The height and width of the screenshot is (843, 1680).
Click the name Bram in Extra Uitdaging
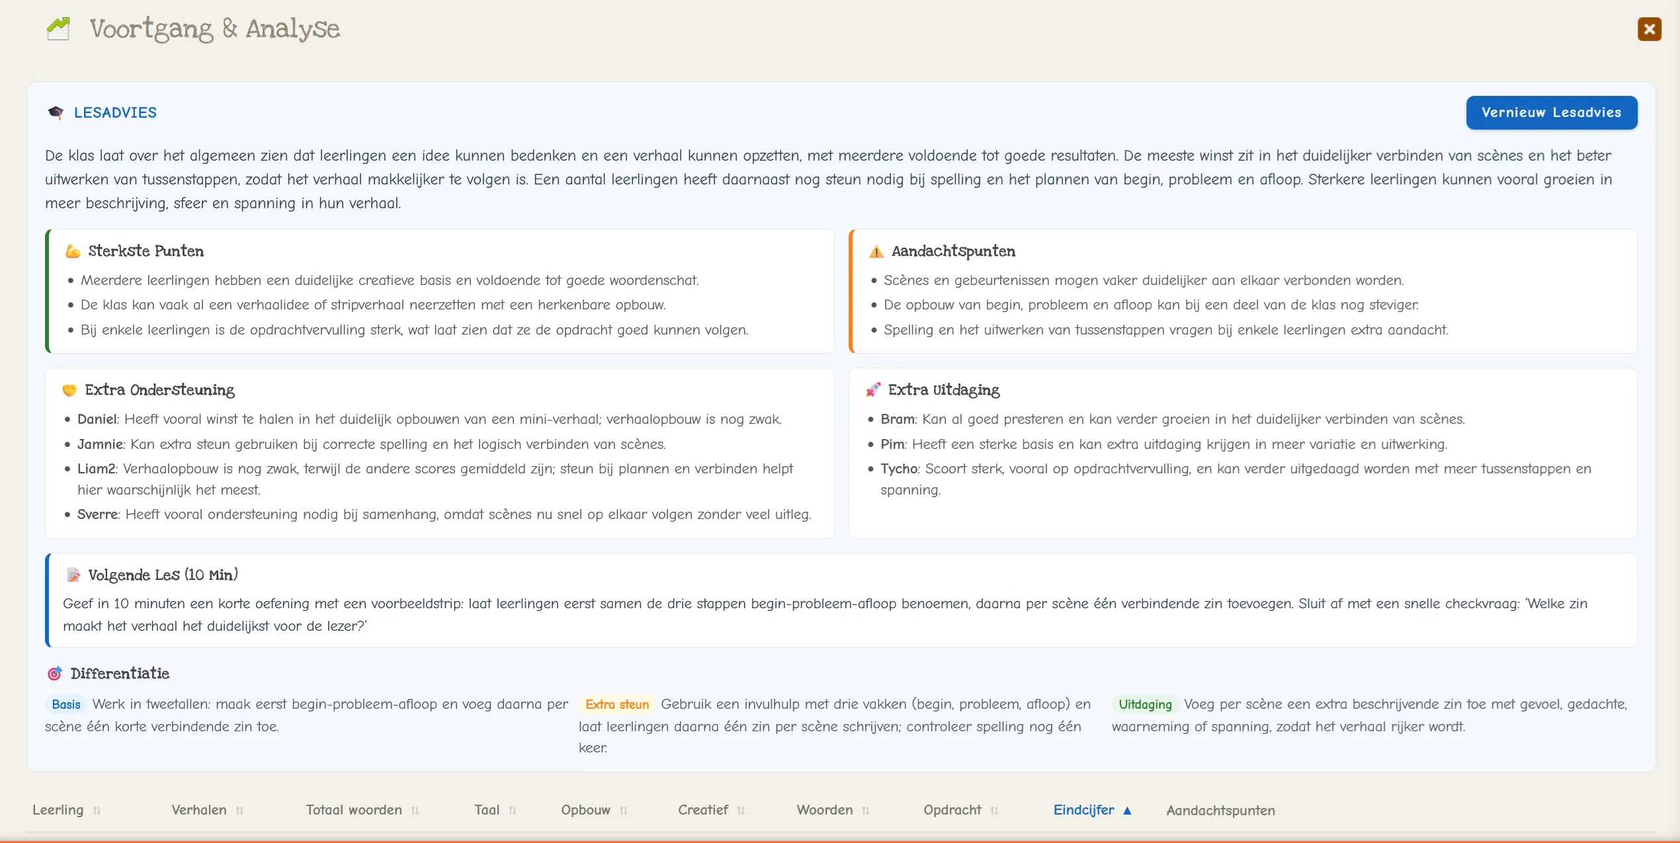click(x=898, y=419)
